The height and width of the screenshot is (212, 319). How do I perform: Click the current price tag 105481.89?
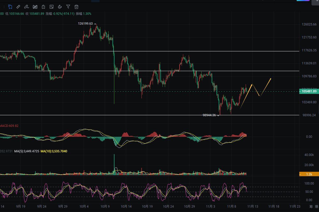[308, 91]
